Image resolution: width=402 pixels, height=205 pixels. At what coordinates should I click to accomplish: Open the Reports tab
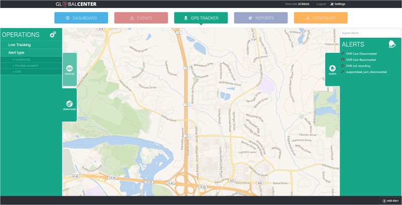tap(261, 18)
